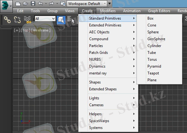
Task: Open file using folder icon
Action: click(26, 3)
